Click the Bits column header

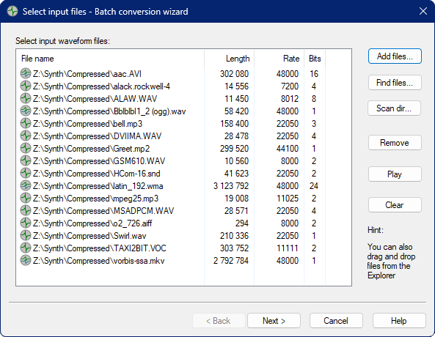pos(315,59)
